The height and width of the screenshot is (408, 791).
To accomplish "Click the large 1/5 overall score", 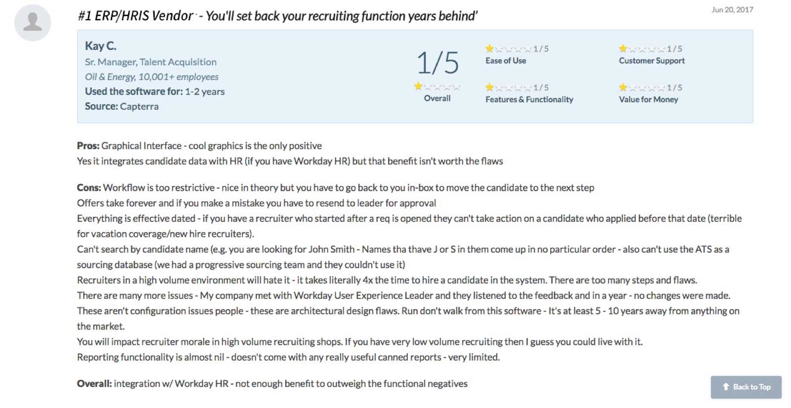I will (x=438, y=63).
